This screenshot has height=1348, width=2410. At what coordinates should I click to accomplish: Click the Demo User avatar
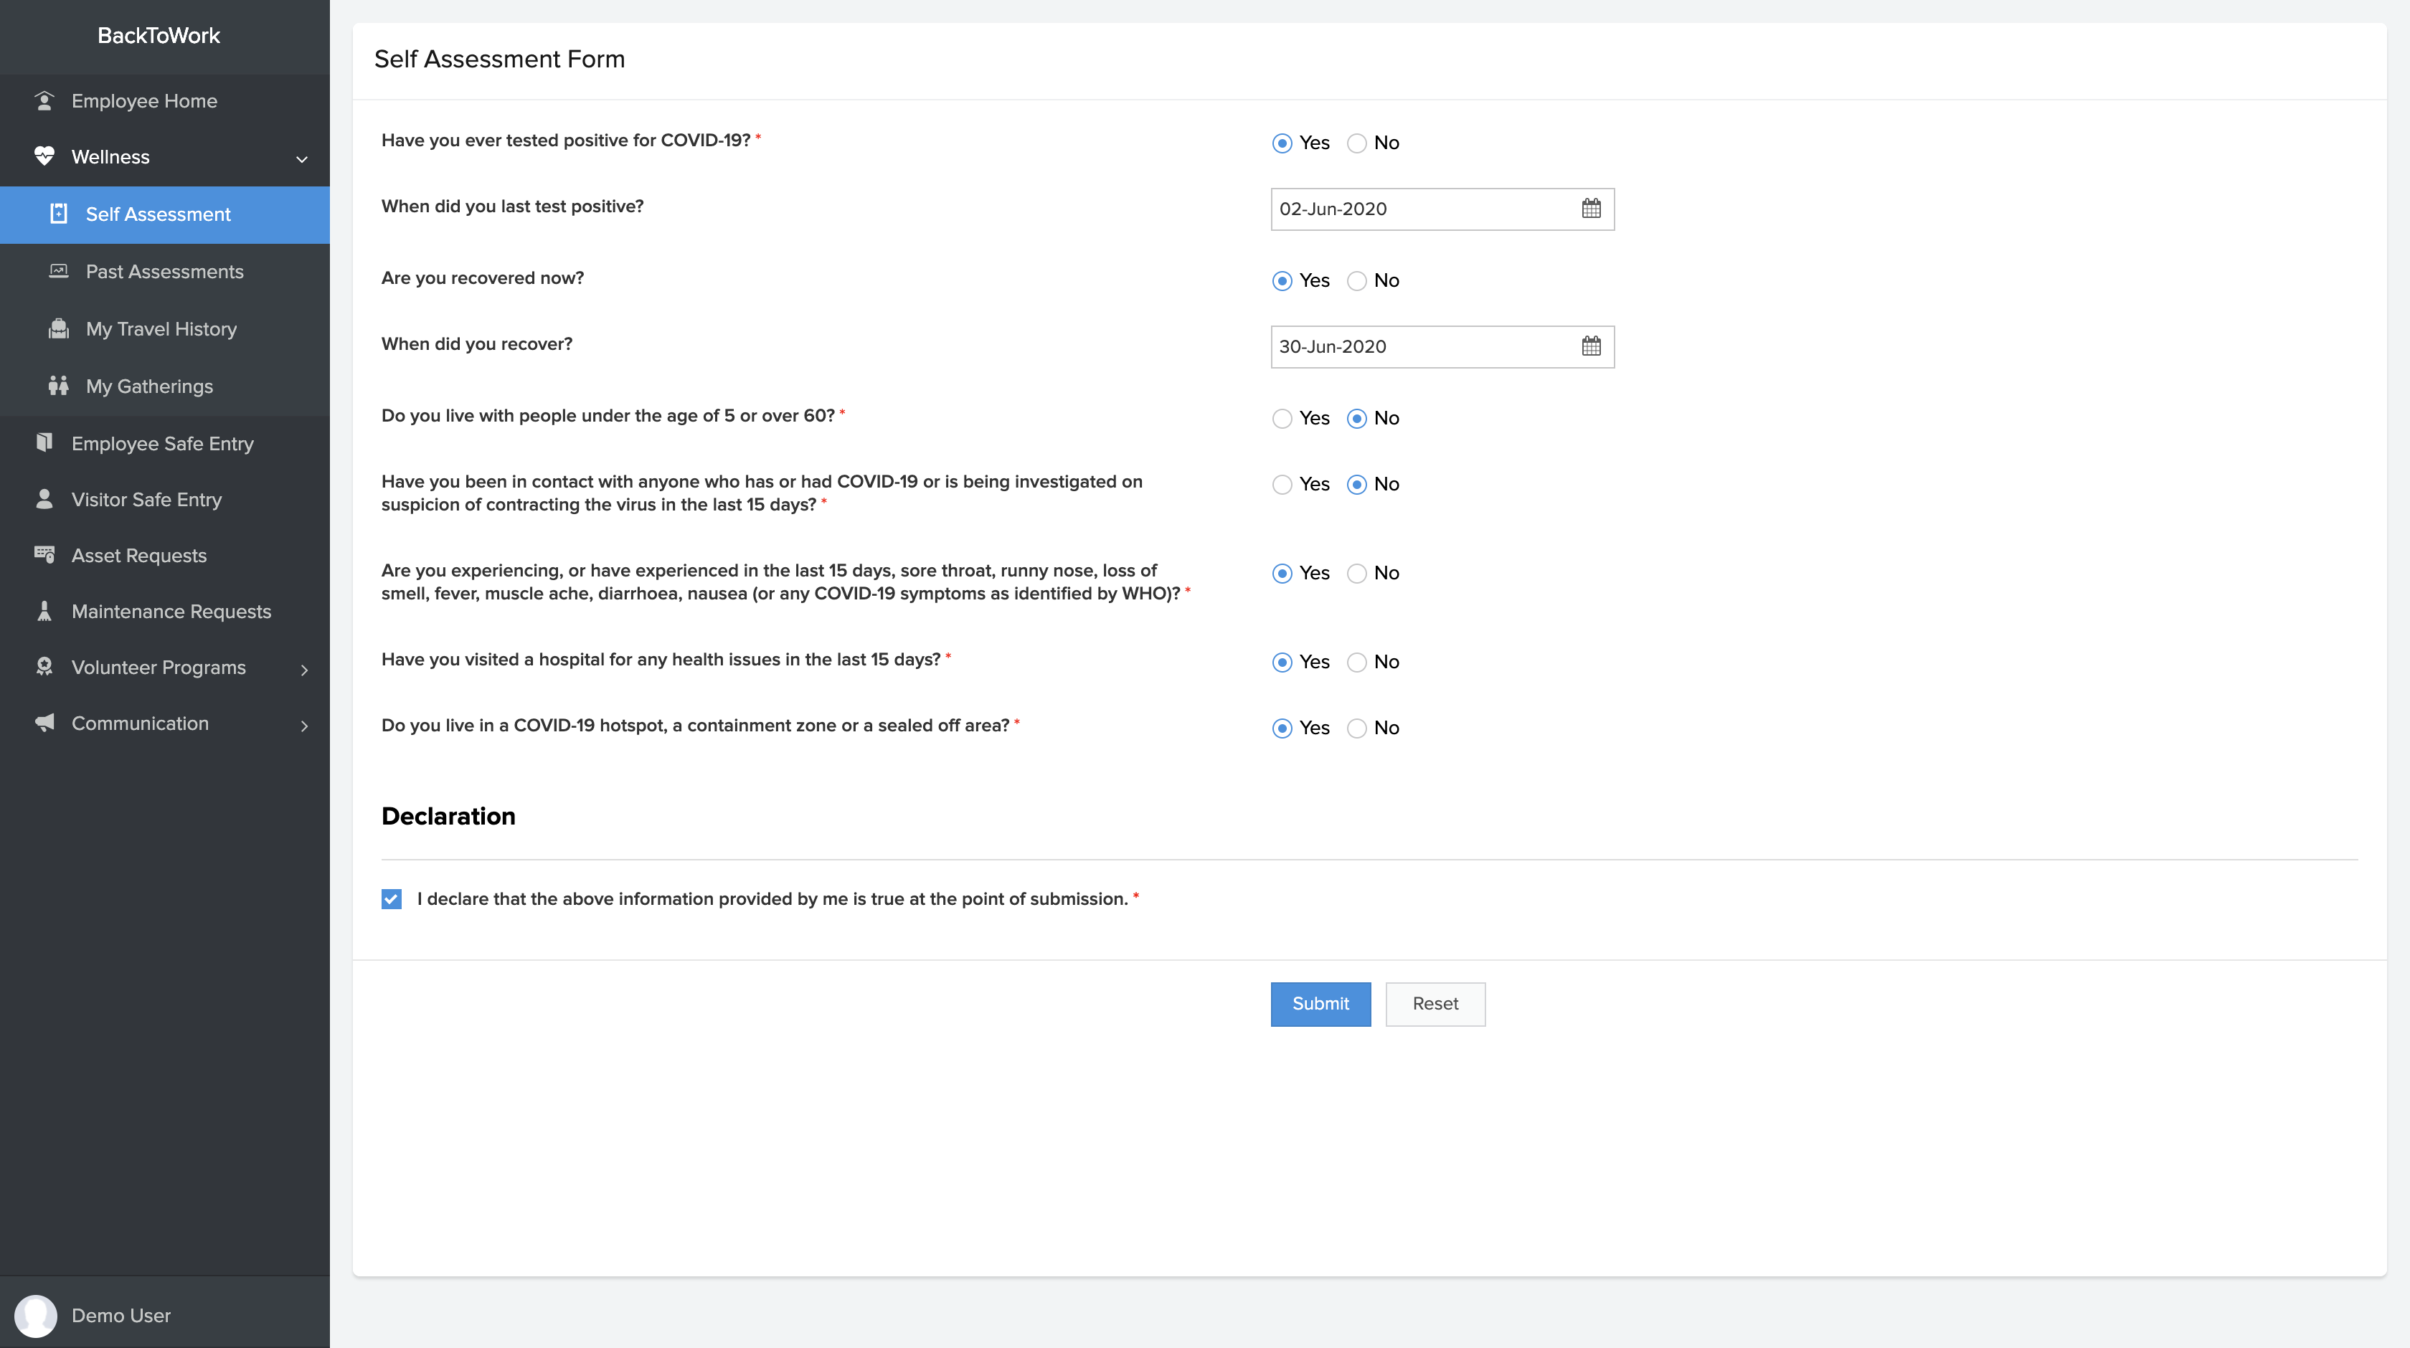tap(36, 1315)
